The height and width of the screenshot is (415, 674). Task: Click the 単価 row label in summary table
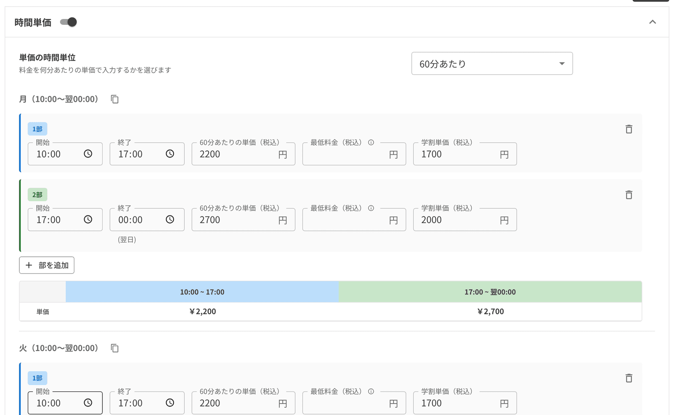tap(43, 312)
